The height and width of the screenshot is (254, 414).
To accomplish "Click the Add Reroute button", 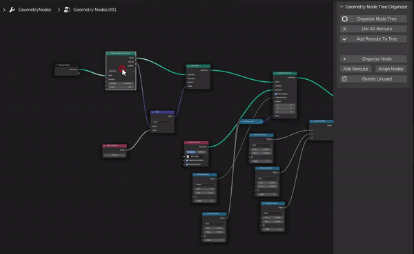I will click(355, 69).
